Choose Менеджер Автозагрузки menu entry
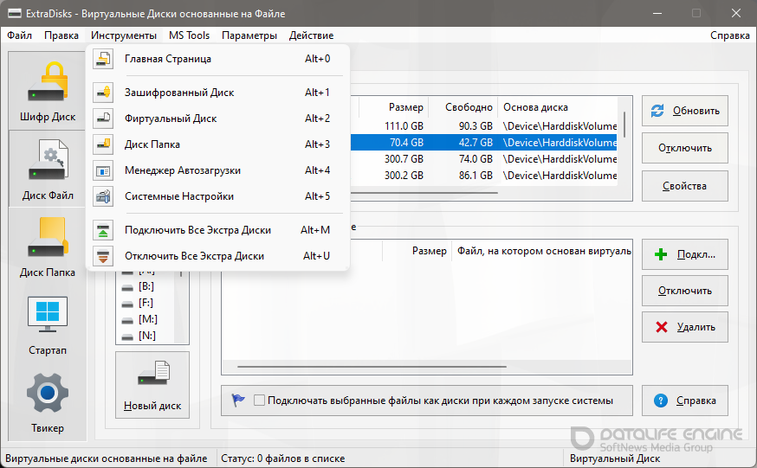 217,170
